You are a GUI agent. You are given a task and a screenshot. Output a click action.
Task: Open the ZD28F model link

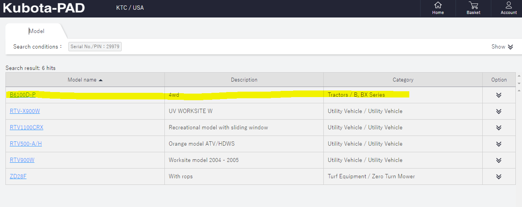18,176
